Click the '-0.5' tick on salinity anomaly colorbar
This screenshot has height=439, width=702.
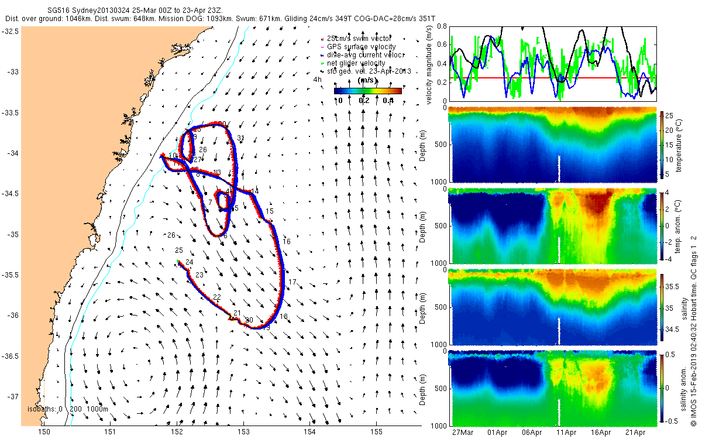click(x=673, y=420)
